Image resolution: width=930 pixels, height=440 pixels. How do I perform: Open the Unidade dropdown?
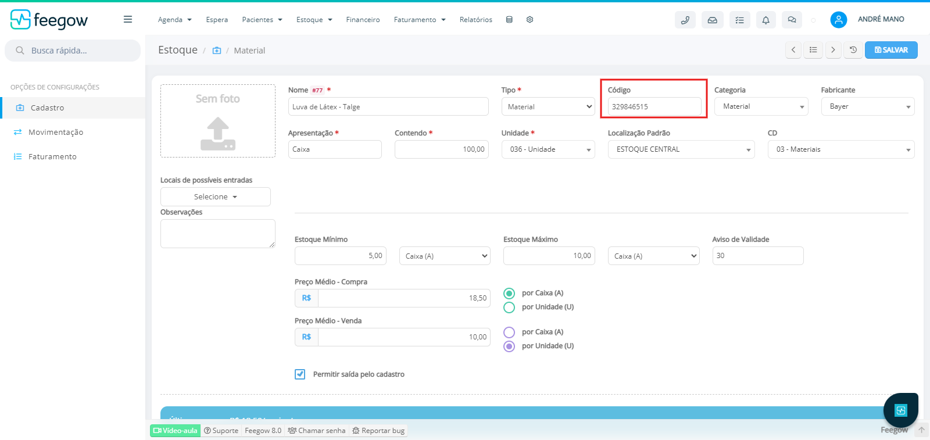tap(548, 149)
